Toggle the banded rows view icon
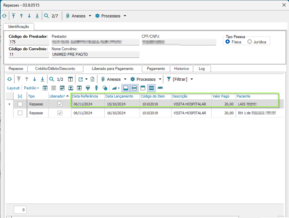 151,88
